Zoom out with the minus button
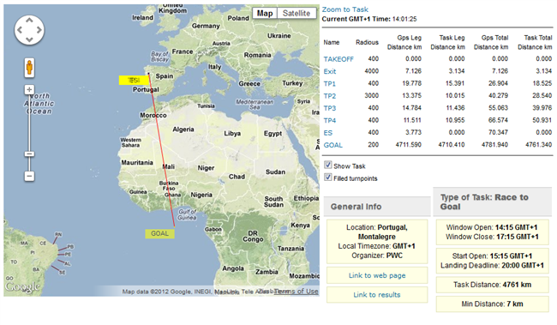Viewport: 557px width, 325px height. pos(29,176)
